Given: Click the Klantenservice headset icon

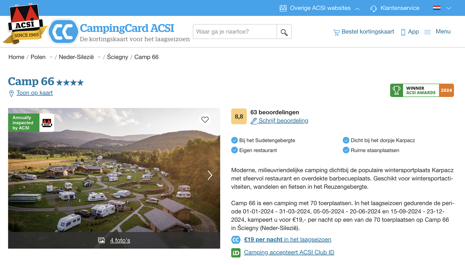Looking at the screenshot, I should [373, 8].
